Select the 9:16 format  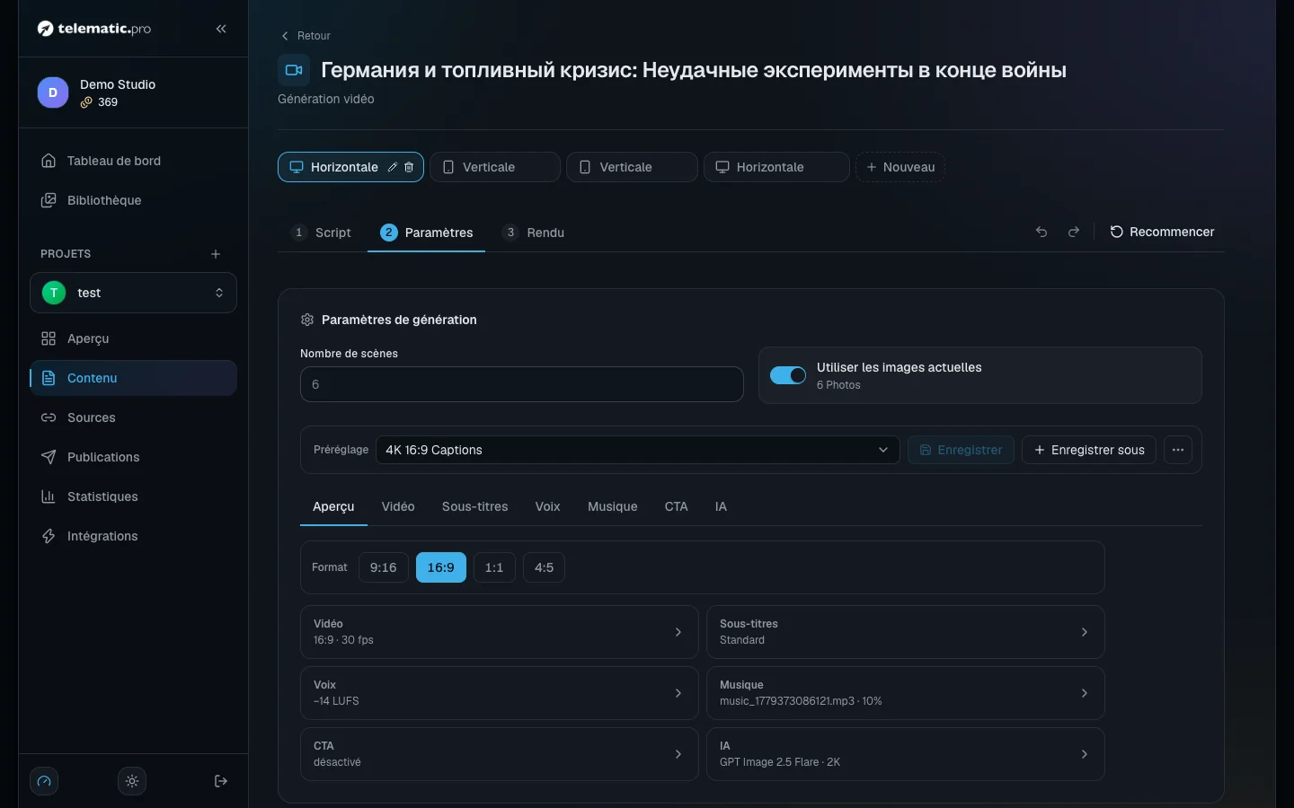click(x=384, y=567)
